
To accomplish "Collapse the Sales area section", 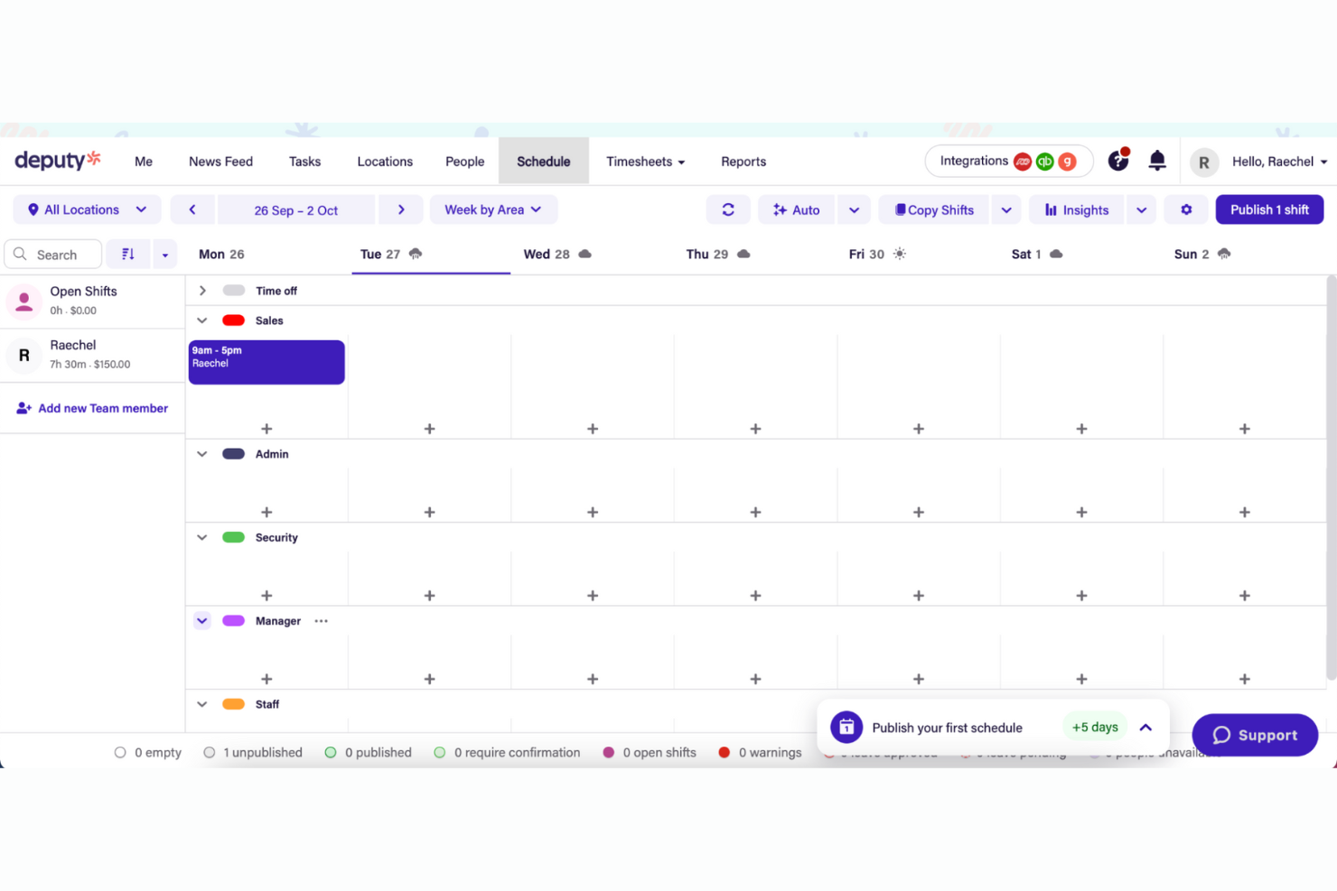I will pyautogui.click(x=201, y=320).
